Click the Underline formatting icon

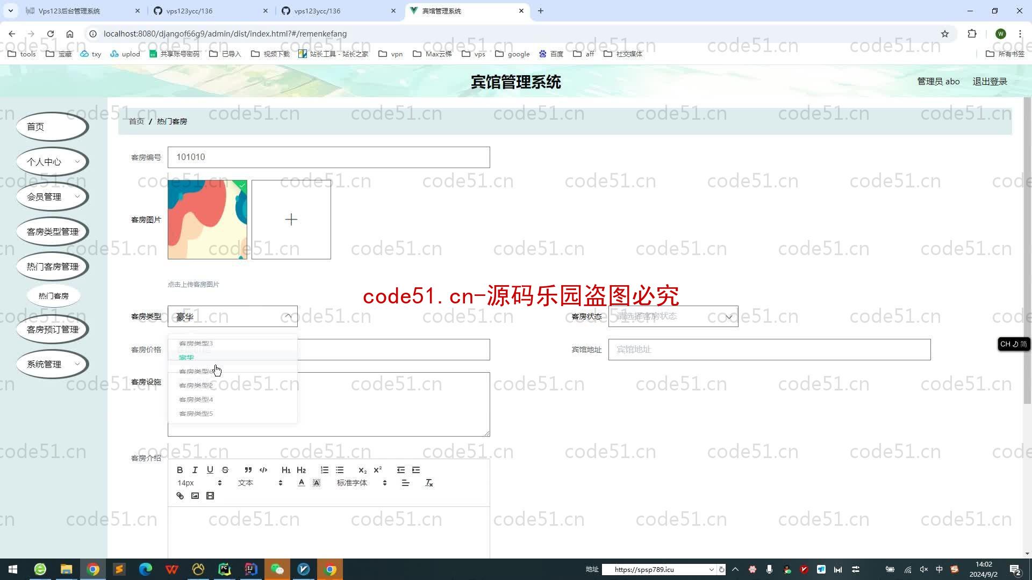(211, 469)
